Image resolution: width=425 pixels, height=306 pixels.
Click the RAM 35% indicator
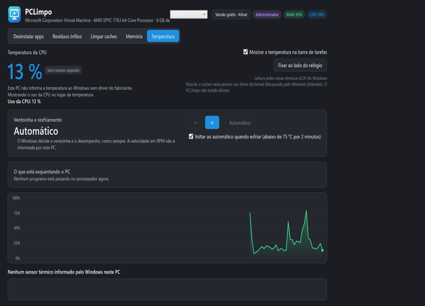[x=294, y=14]
